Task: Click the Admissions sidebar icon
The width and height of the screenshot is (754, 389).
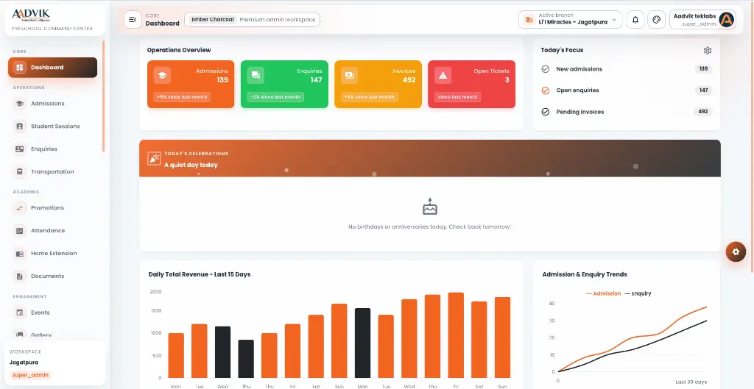Action: [x=19, y=103]
